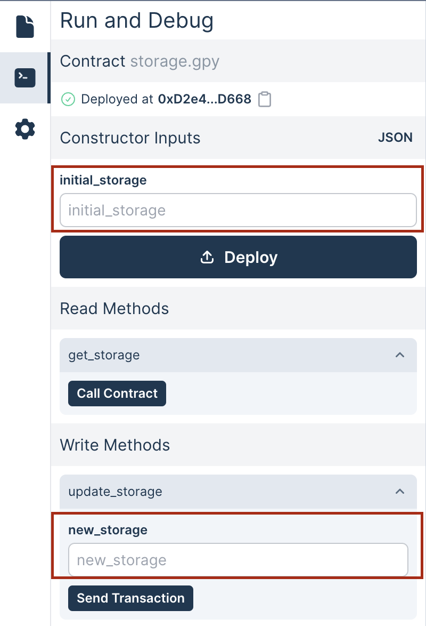The height and width of the screenshot is (626, 426).
Task: Click the new_storage input field
Action: tap(238, 560)
